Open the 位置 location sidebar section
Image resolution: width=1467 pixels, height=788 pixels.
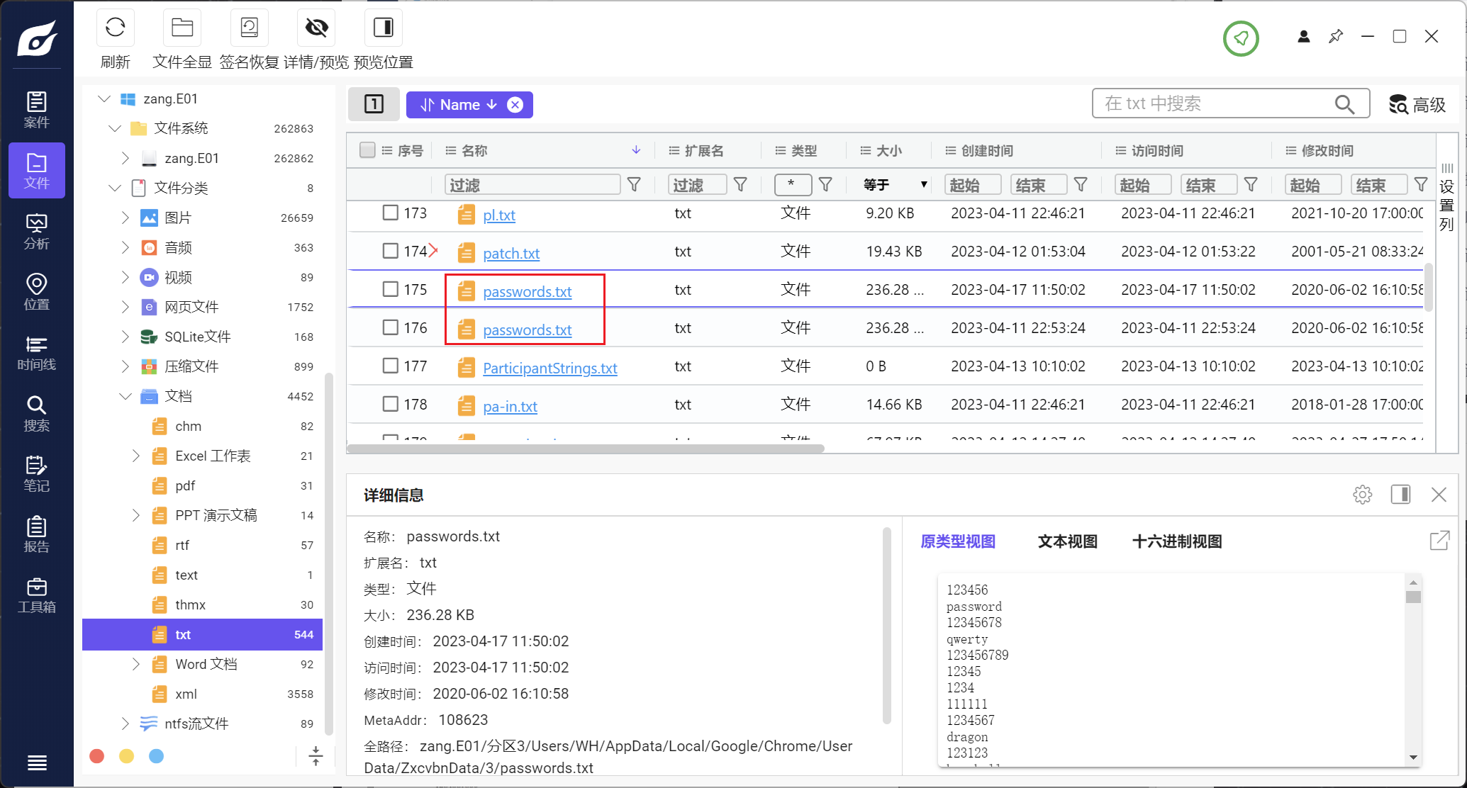(37, 291)
